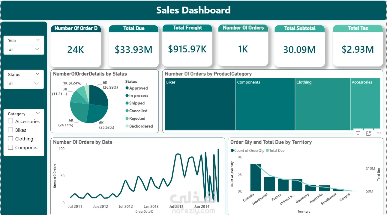
Task: Click the Canada bar in territory chart
Action: (x=256, y=177)
